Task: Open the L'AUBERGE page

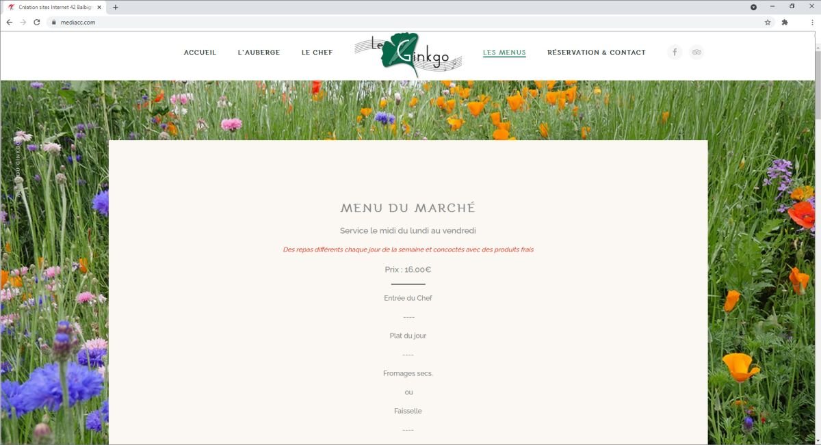Action: coord(258,52)
